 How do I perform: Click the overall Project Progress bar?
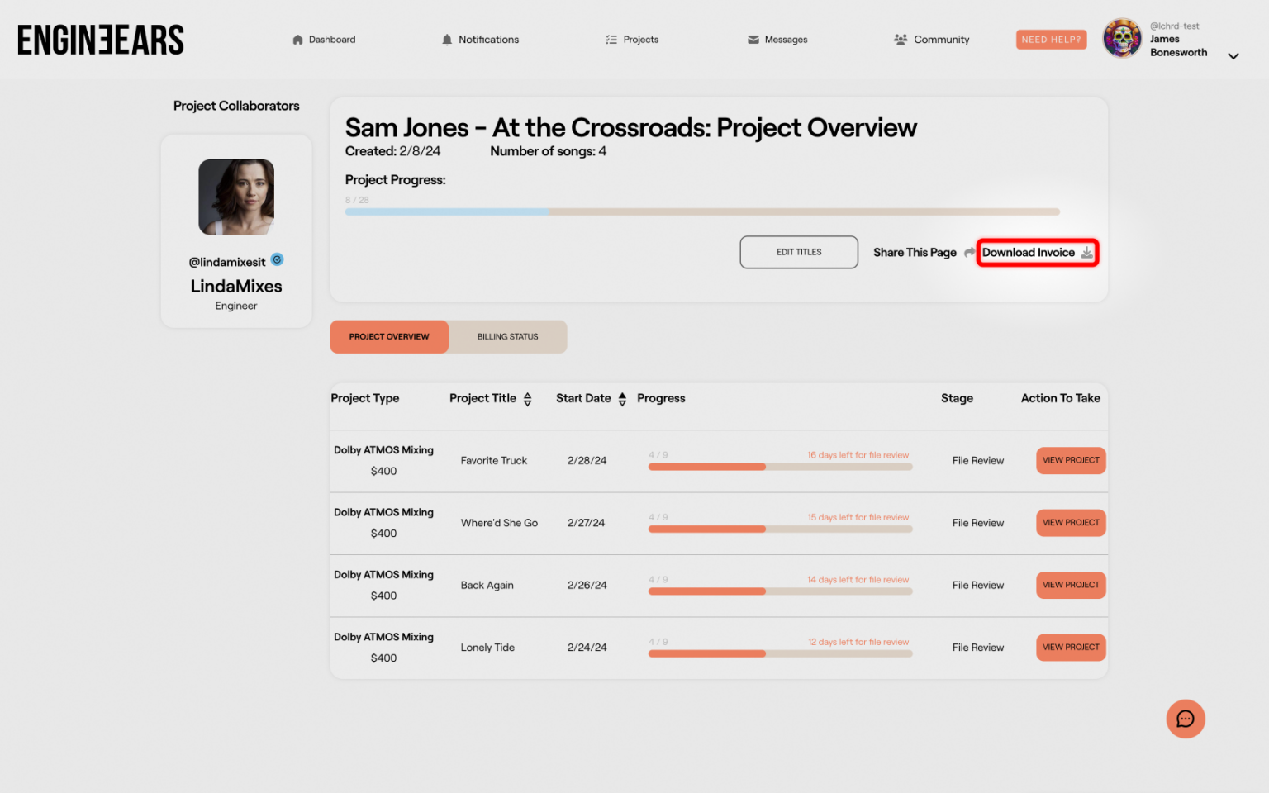tap(702, 212)
